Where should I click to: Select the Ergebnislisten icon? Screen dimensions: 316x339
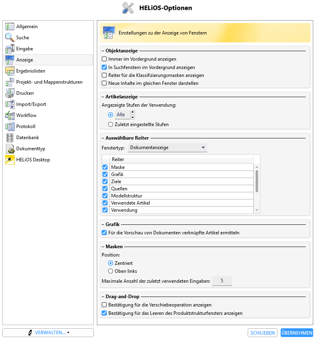tap(10, 71)
